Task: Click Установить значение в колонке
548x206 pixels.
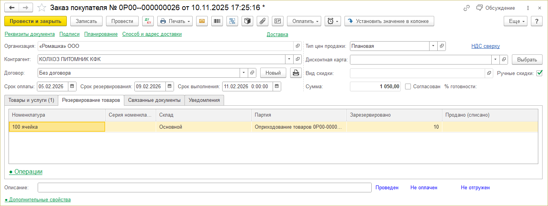Action: (x=389, y=21)
